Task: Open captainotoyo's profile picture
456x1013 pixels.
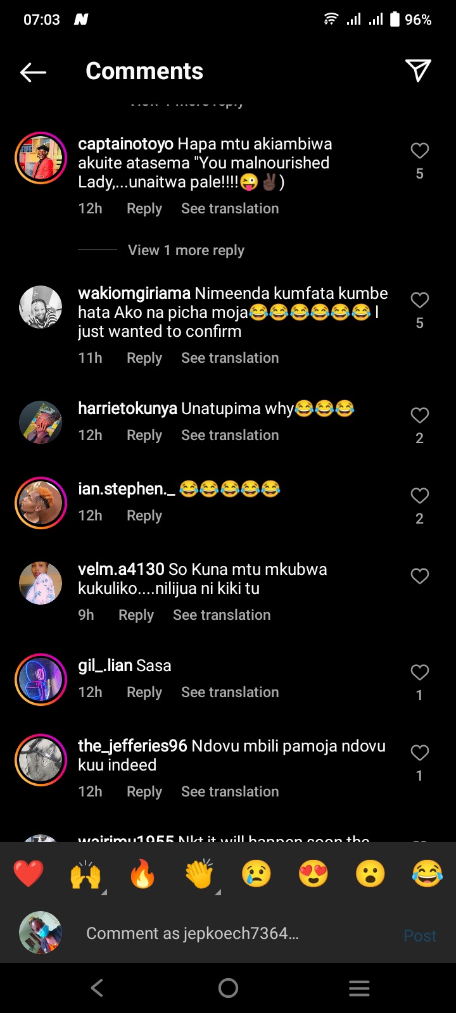Action: 41,158
